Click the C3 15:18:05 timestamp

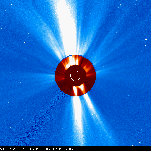coord(40,149)
